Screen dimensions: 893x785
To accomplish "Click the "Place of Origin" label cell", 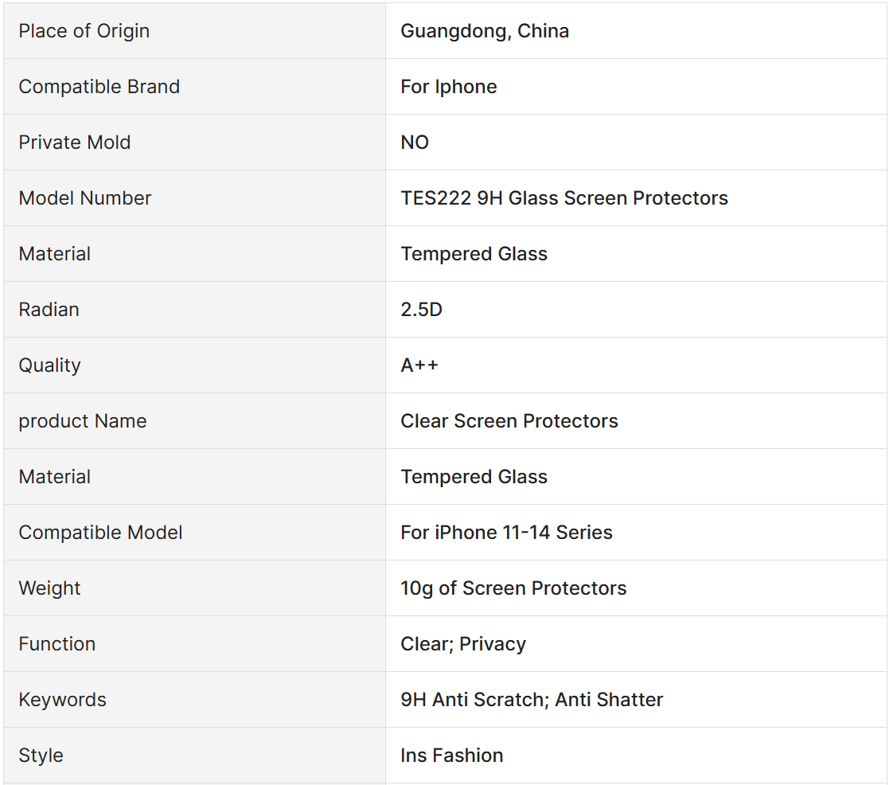I will pyautogui.click(x=84, y=31).
